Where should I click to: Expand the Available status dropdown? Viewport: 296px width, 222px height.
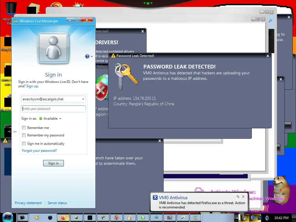60,119
